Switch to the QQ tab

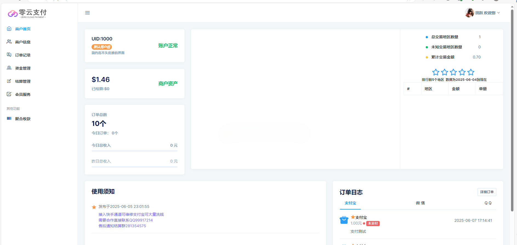coord(488,203)
